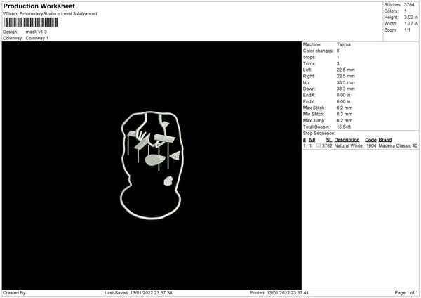Click the Total Bobbin value 15.54ft
Viewport: 421px width, 298px height.
pyautogui.click(x=344, y=127)
